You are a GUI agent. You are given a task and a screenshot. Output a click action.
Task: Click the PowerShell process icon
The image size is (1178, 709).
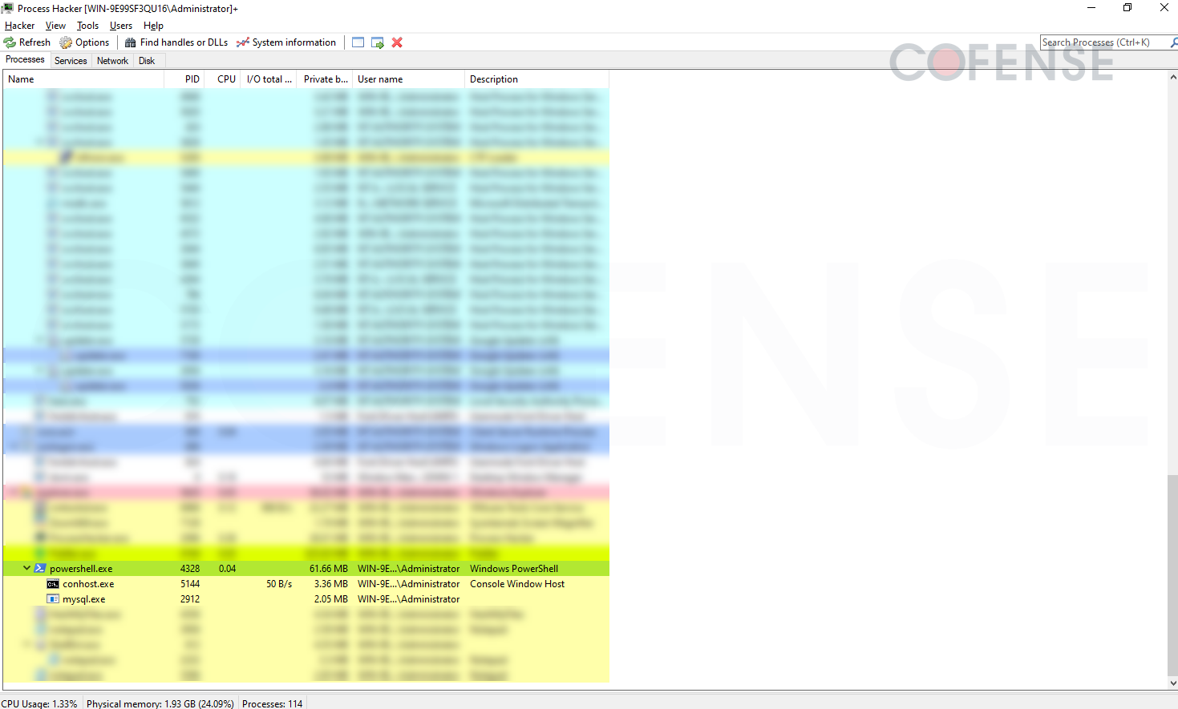(x=40, y=569)
